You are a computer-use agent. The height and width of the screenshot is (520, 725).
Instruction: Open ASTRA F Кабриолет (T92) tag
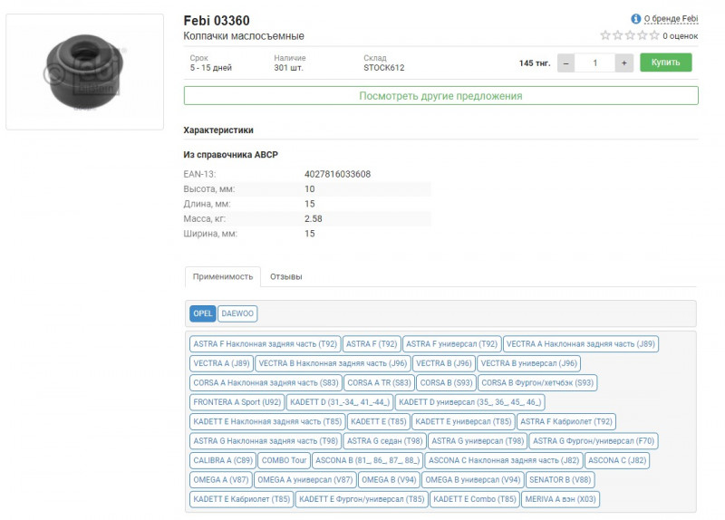coord(565,421)
